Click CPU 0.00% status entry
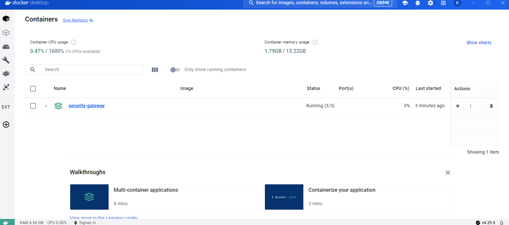This screenshot has height=225, width=509. (57, 223)
